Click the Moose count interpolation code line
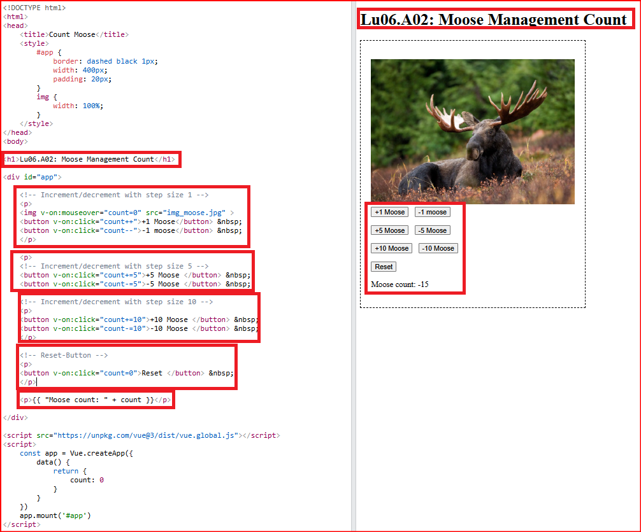 click(x=95, y=400)
